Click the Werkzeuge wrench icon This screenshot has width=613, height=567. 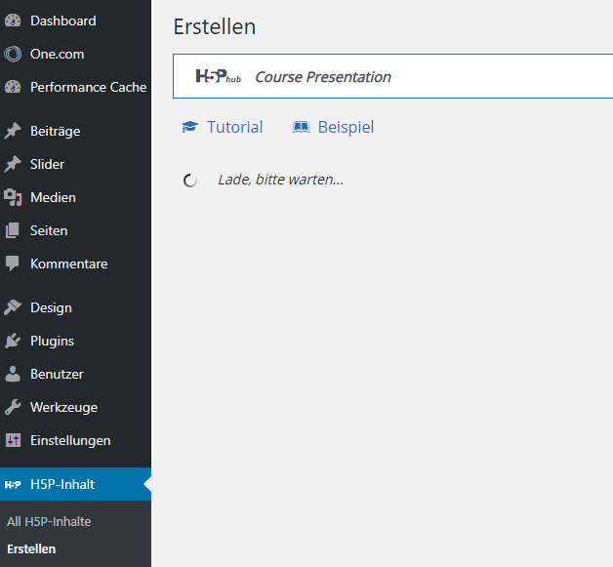(13, 407)
